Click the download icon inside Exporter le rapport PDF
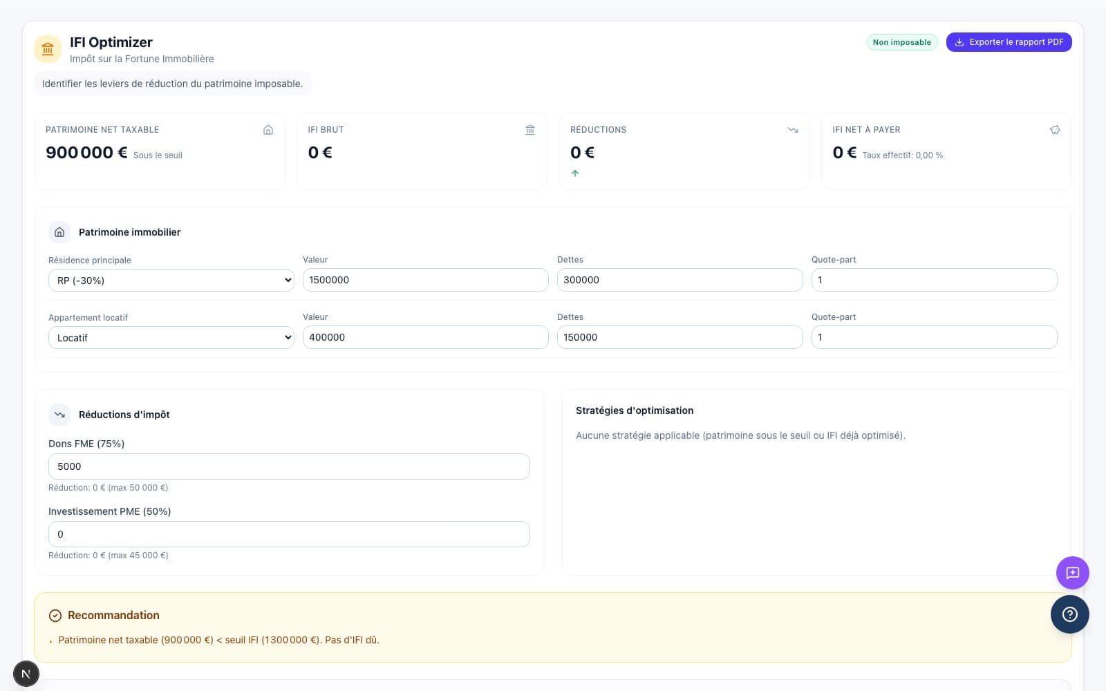Image resolution: width=1106 pixels, height=691 pixels. pyautogui.click(x=959, y=41)
